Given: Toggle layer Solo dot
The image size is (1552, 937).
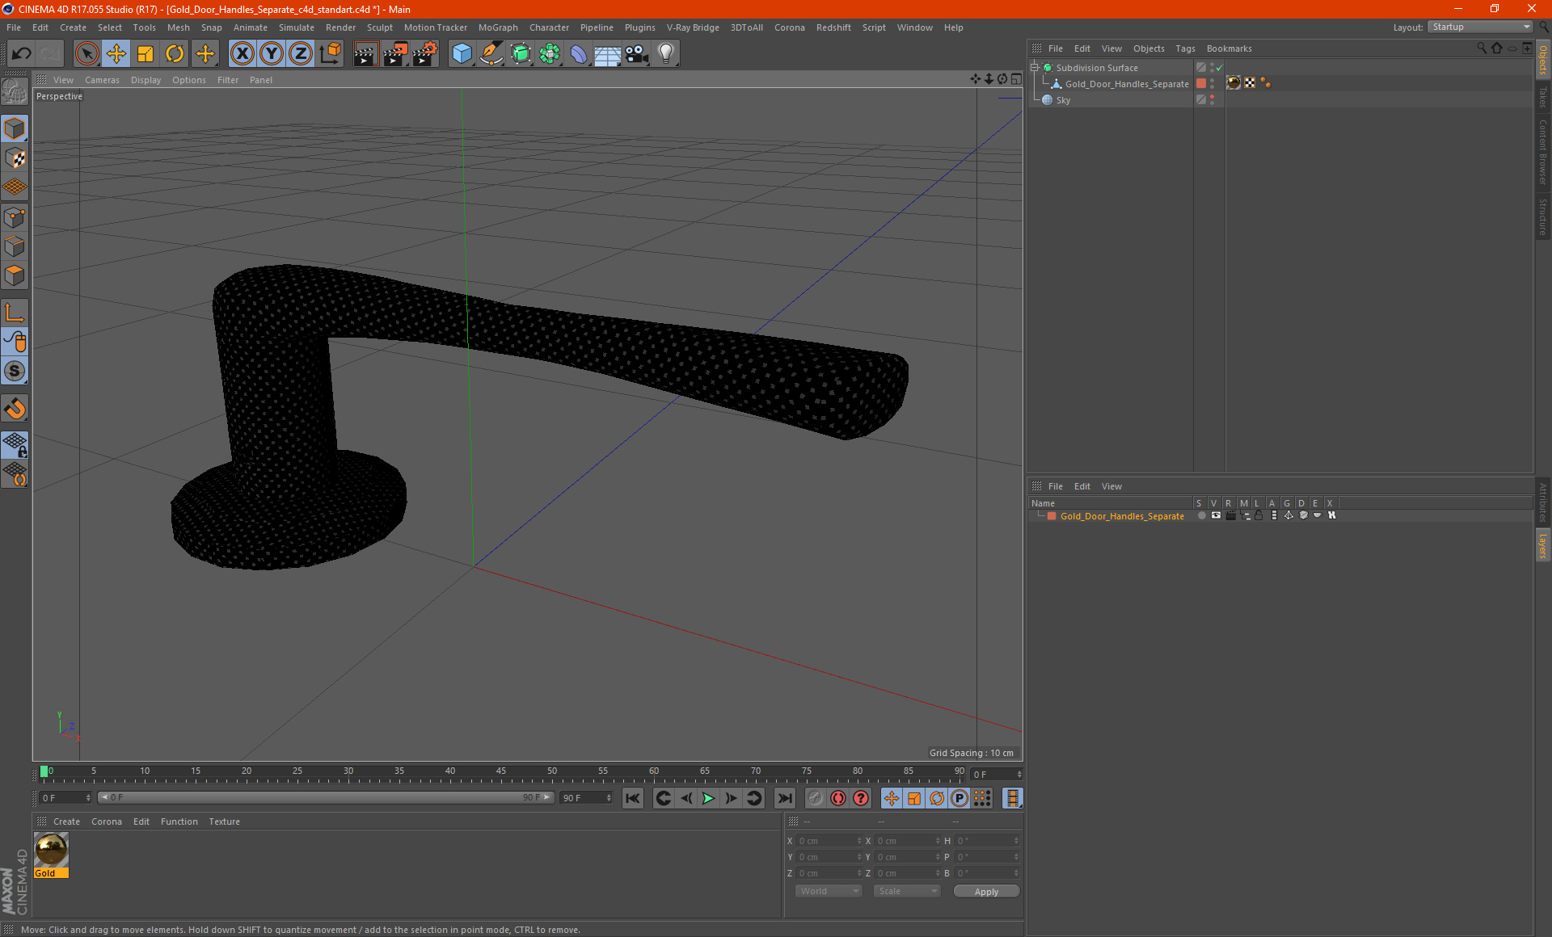Looking at the screenshot, I should (1202, 515).
